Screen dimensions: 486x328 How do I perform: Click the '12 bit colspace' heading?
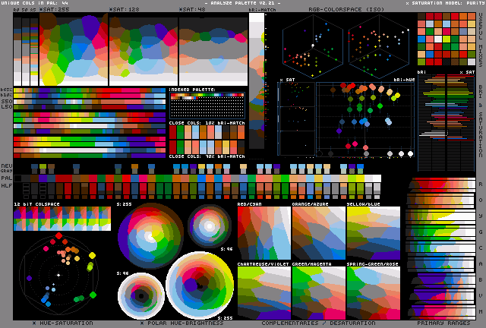pyautogui.click(x=36, y=204)
